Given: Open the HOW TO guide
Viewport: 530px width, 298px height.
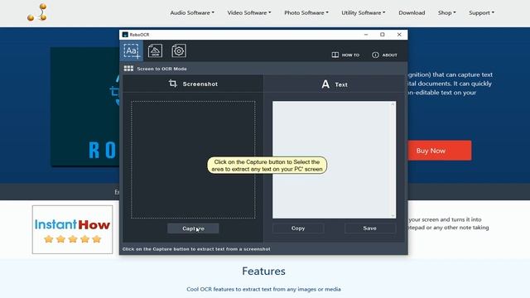Looking at the screenshot, I should pos(345,55).
